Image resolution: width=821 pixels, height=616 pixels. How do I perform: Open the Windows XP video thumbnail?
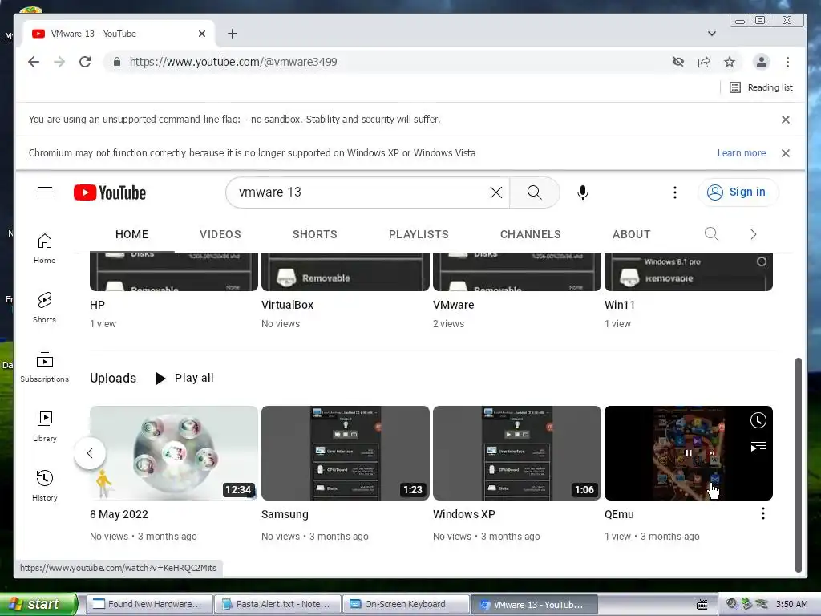click(x=517, y=453)
